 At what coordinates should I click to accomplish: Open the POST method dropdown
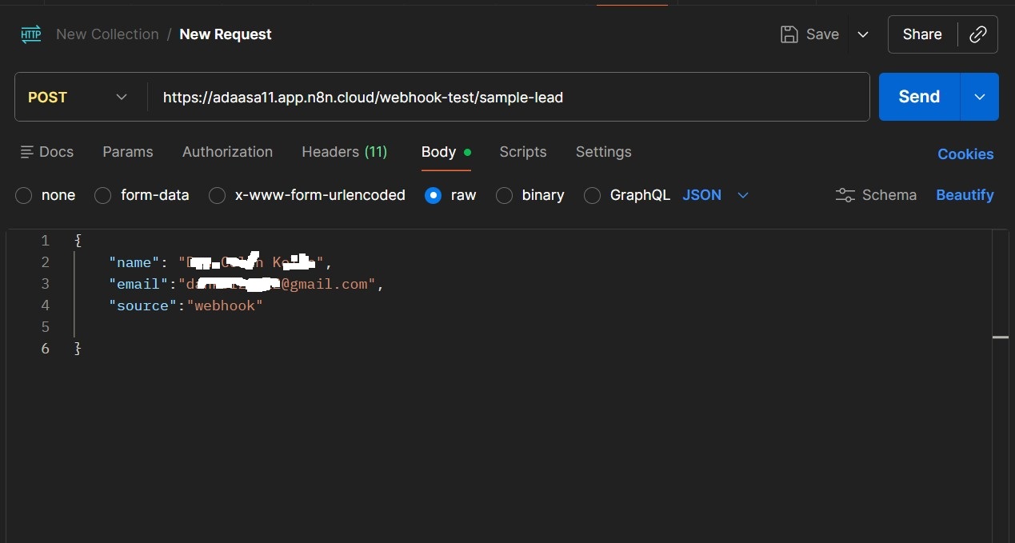click(80, 97)
